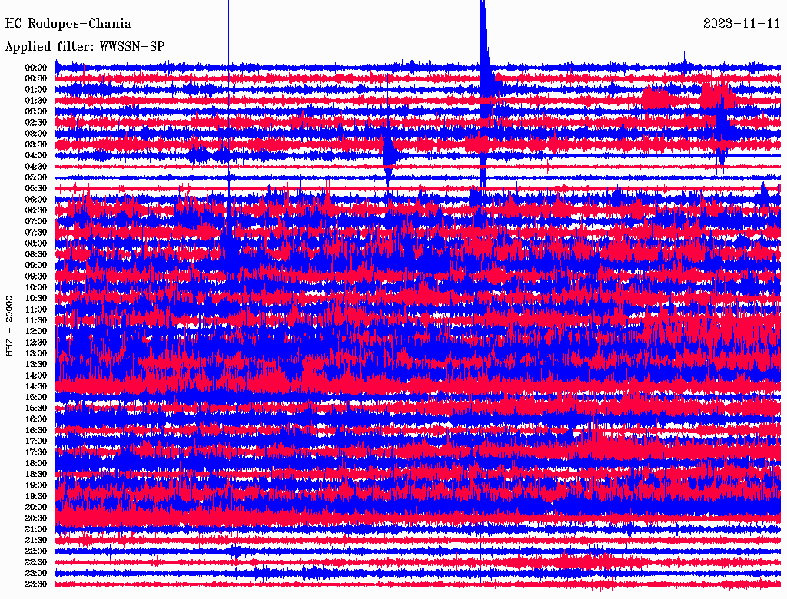Click the '09:00' time label
787x599 pixels.
[x=36, y=266]
